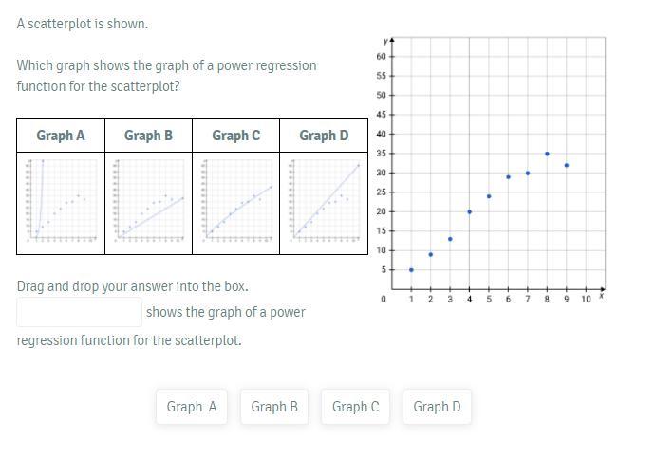656x457 pixels.
Task: Click the 60 label on the y-axis
Action: 381,57
